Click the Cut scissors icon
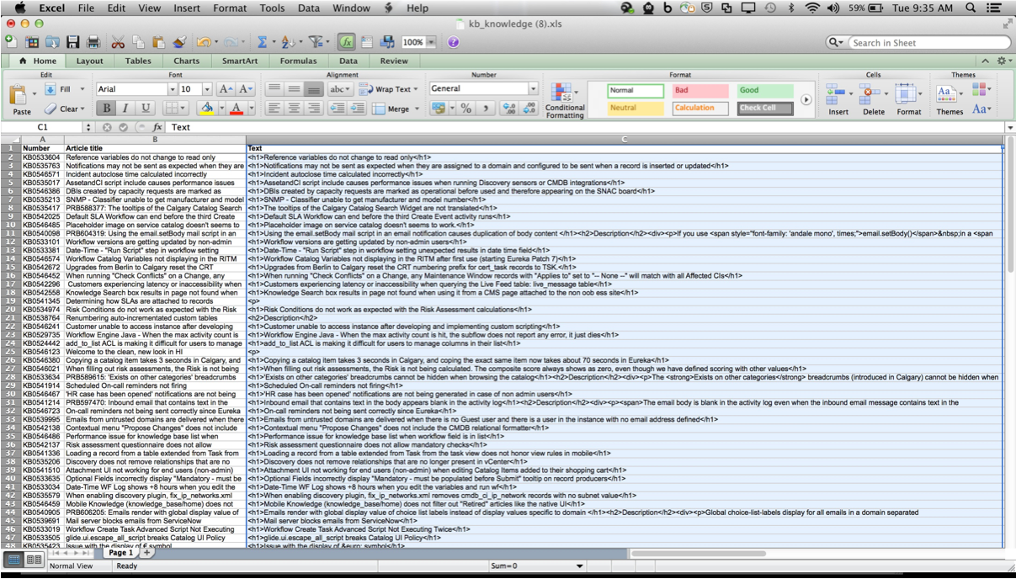 (118, 42)
